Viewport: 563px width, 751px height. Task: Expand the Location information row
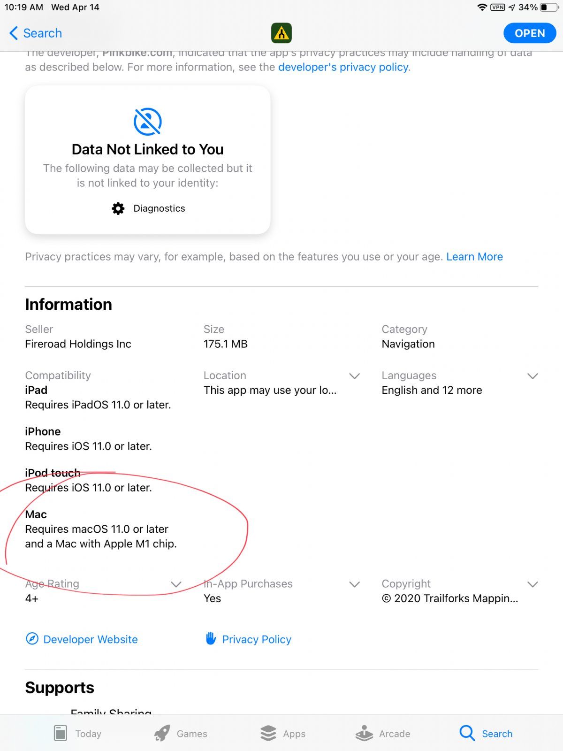coord(354,376)
